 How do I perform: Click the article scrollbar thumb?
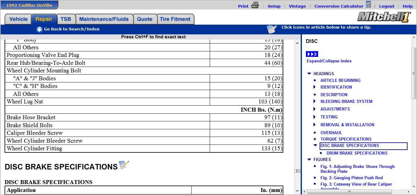point(297,171)
